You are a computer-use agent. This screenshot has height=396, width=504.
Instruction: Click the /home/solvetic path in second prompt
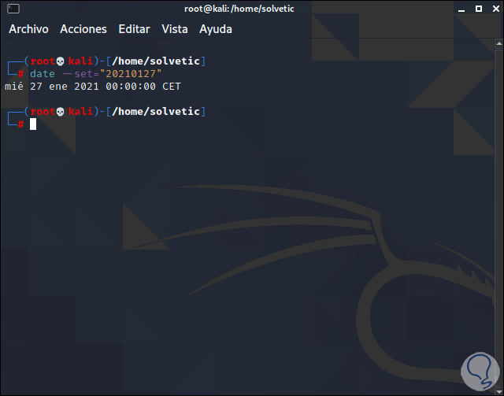coord(156,112)
